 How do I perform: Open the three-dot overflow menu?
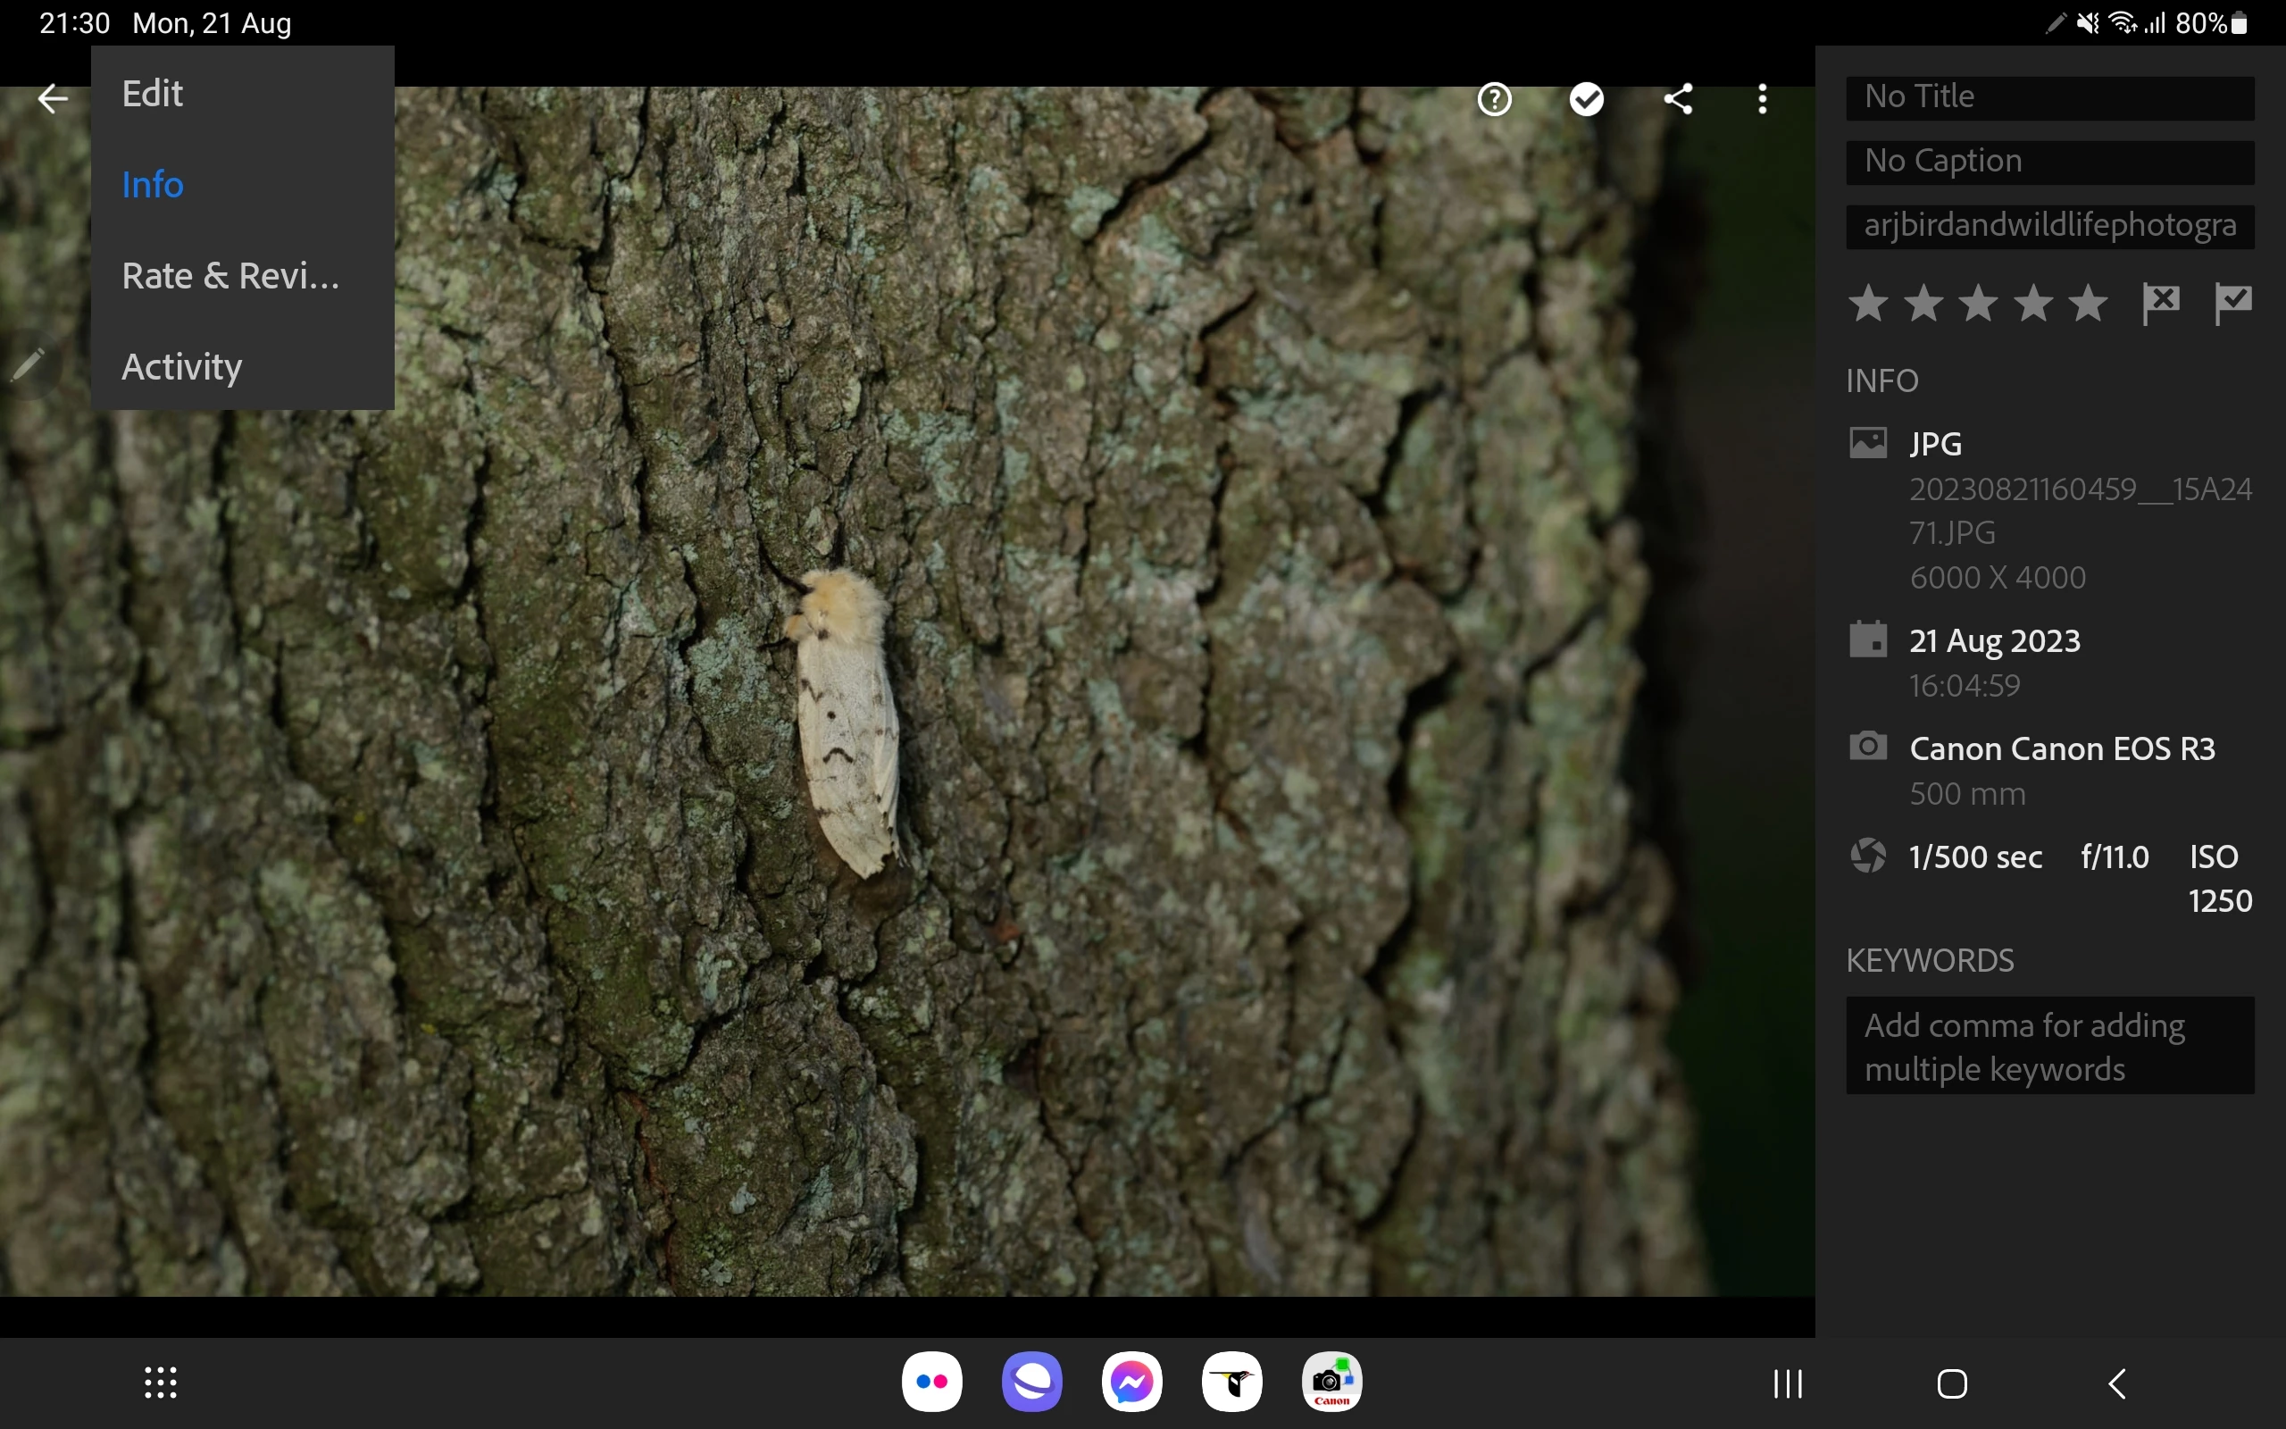click(x=1762, y=99)
